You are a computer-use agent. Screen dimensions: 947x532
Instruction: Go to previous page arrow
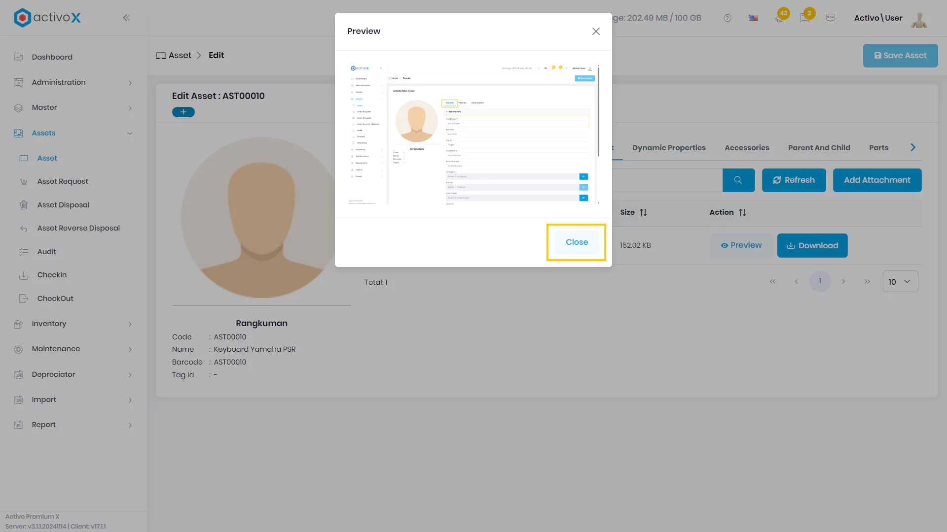[x=796, y=282]
